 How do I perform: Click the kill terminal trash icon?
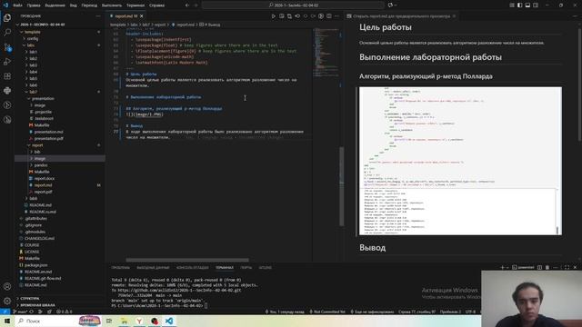[x=547, y=267]
